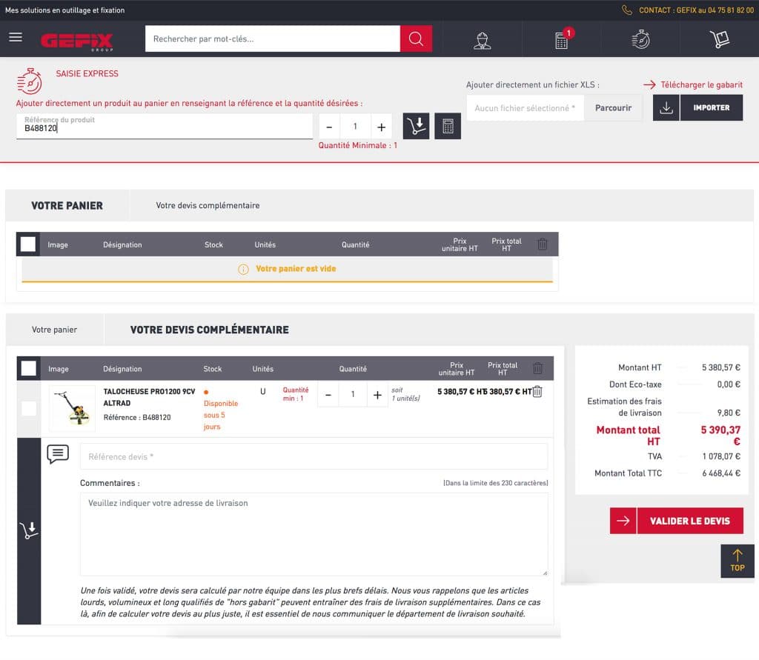Jump back to top with TOP arrow
759x660 pixels.
(738, 561)
